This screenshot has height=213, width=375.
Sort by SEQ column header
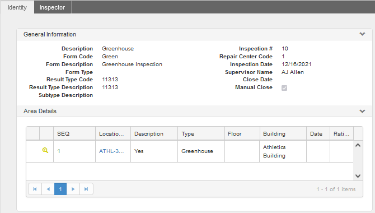pyautogui.click(x=74, y=134)
